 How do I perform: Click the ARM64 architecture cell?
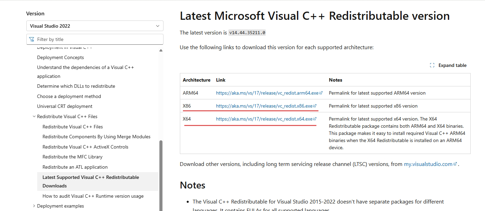click(x=190, y=93)
